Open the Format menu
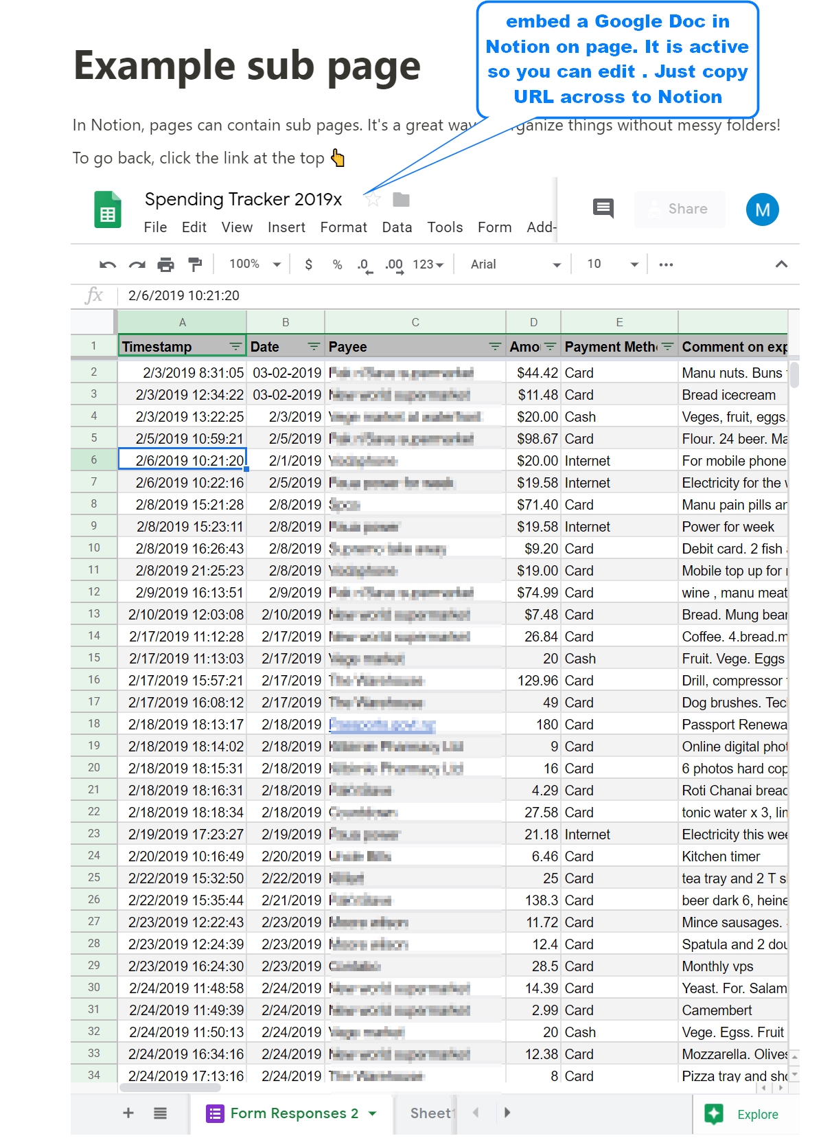The width and height of the screenshot is (821, 1147). tap(343, 227)
